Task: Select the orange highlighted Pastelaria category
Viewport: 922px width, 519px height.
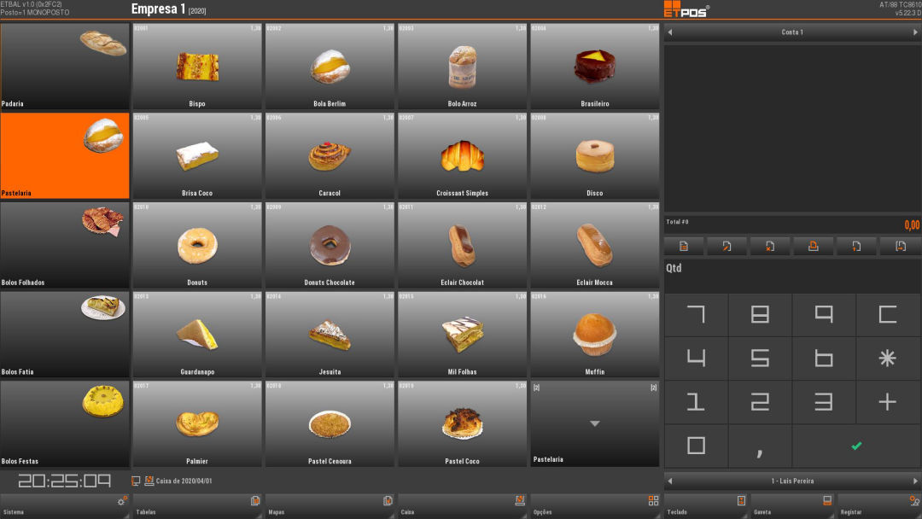Action: (x=65, y=155)
